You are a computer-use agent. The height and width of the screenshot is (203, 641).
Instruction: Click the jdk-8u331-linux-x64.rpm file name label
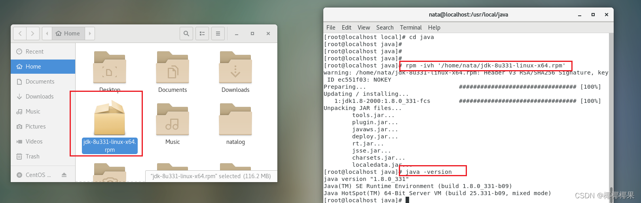pos(110,146)
